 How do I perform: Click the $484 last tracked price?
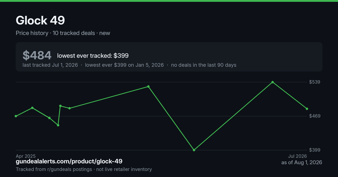(37, 55)
